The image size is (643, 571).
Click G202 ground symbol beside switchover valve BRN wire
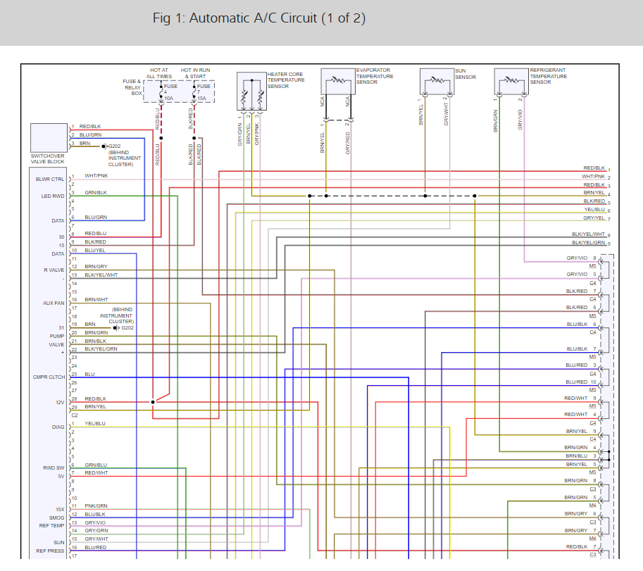click(x=105, y=146)
